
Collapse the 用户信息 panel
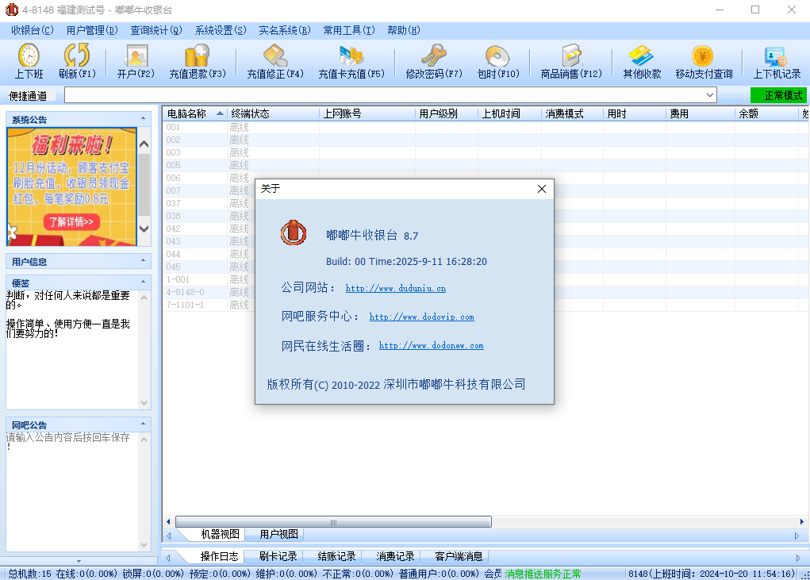143,261
